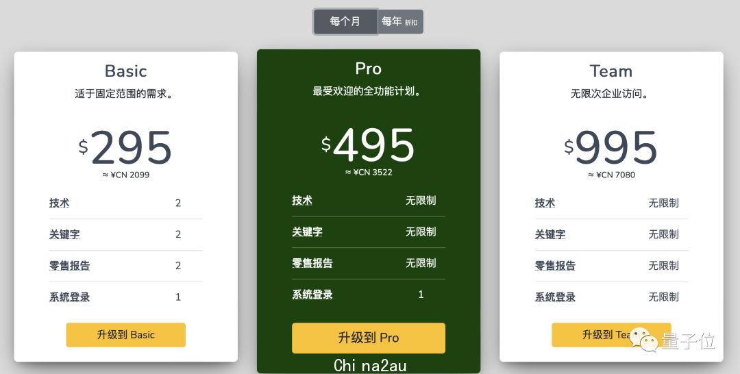This screenshot has width=740, height=374.
Task: Click 无限制 beside 零售报告 in Pro card
Action: (x=421, y=263)
